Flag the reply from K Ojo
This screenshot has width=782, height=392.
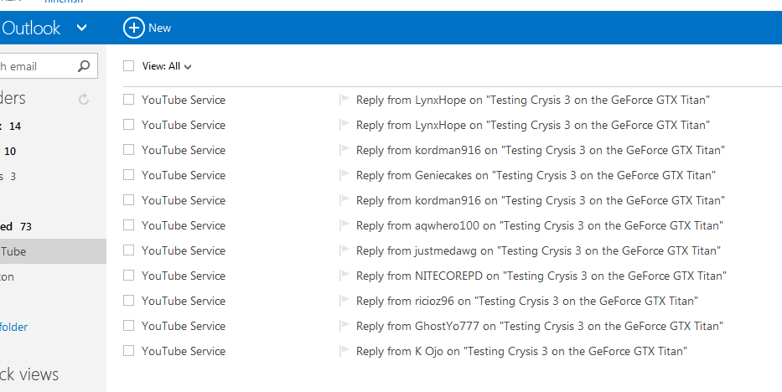click(344, 350)
